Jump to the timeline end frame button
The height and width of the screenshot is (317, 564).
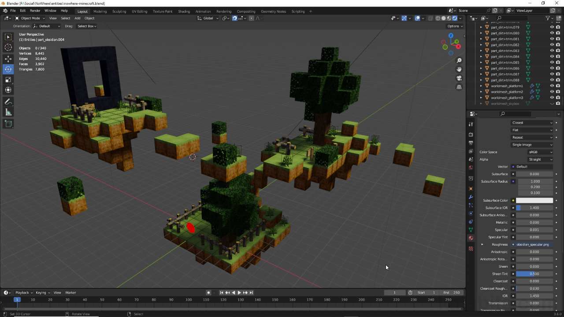(x=251, y=292)
